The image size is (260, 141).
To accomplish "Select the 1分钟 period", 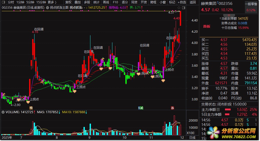I will tap(20, 2).
